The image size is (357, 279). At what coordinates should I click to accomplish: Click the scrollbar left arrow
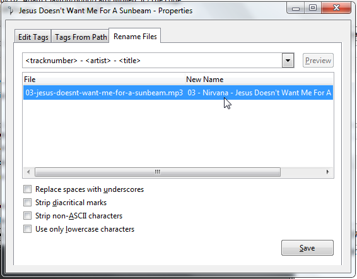28,172
